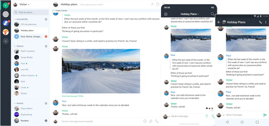Click the Holiday plans room title in header
The height and width of the screenshot is (126, 269).
pyautogui.click(x=69, y=4)
